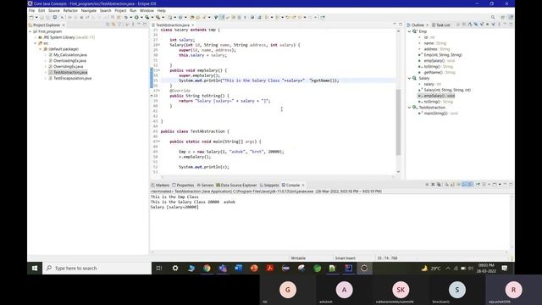Click the Pin Console icon

[478, 185]
